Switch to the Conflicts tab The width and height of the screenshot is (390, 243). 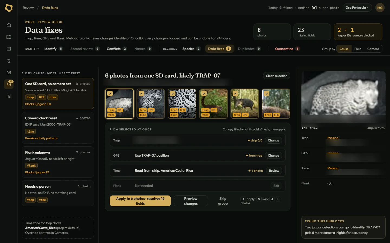(x=117, y=49)
